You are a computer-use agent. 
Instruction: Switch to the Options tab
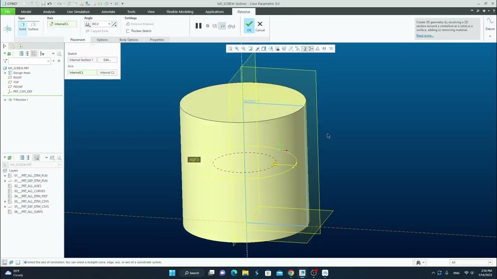[102, 40]
